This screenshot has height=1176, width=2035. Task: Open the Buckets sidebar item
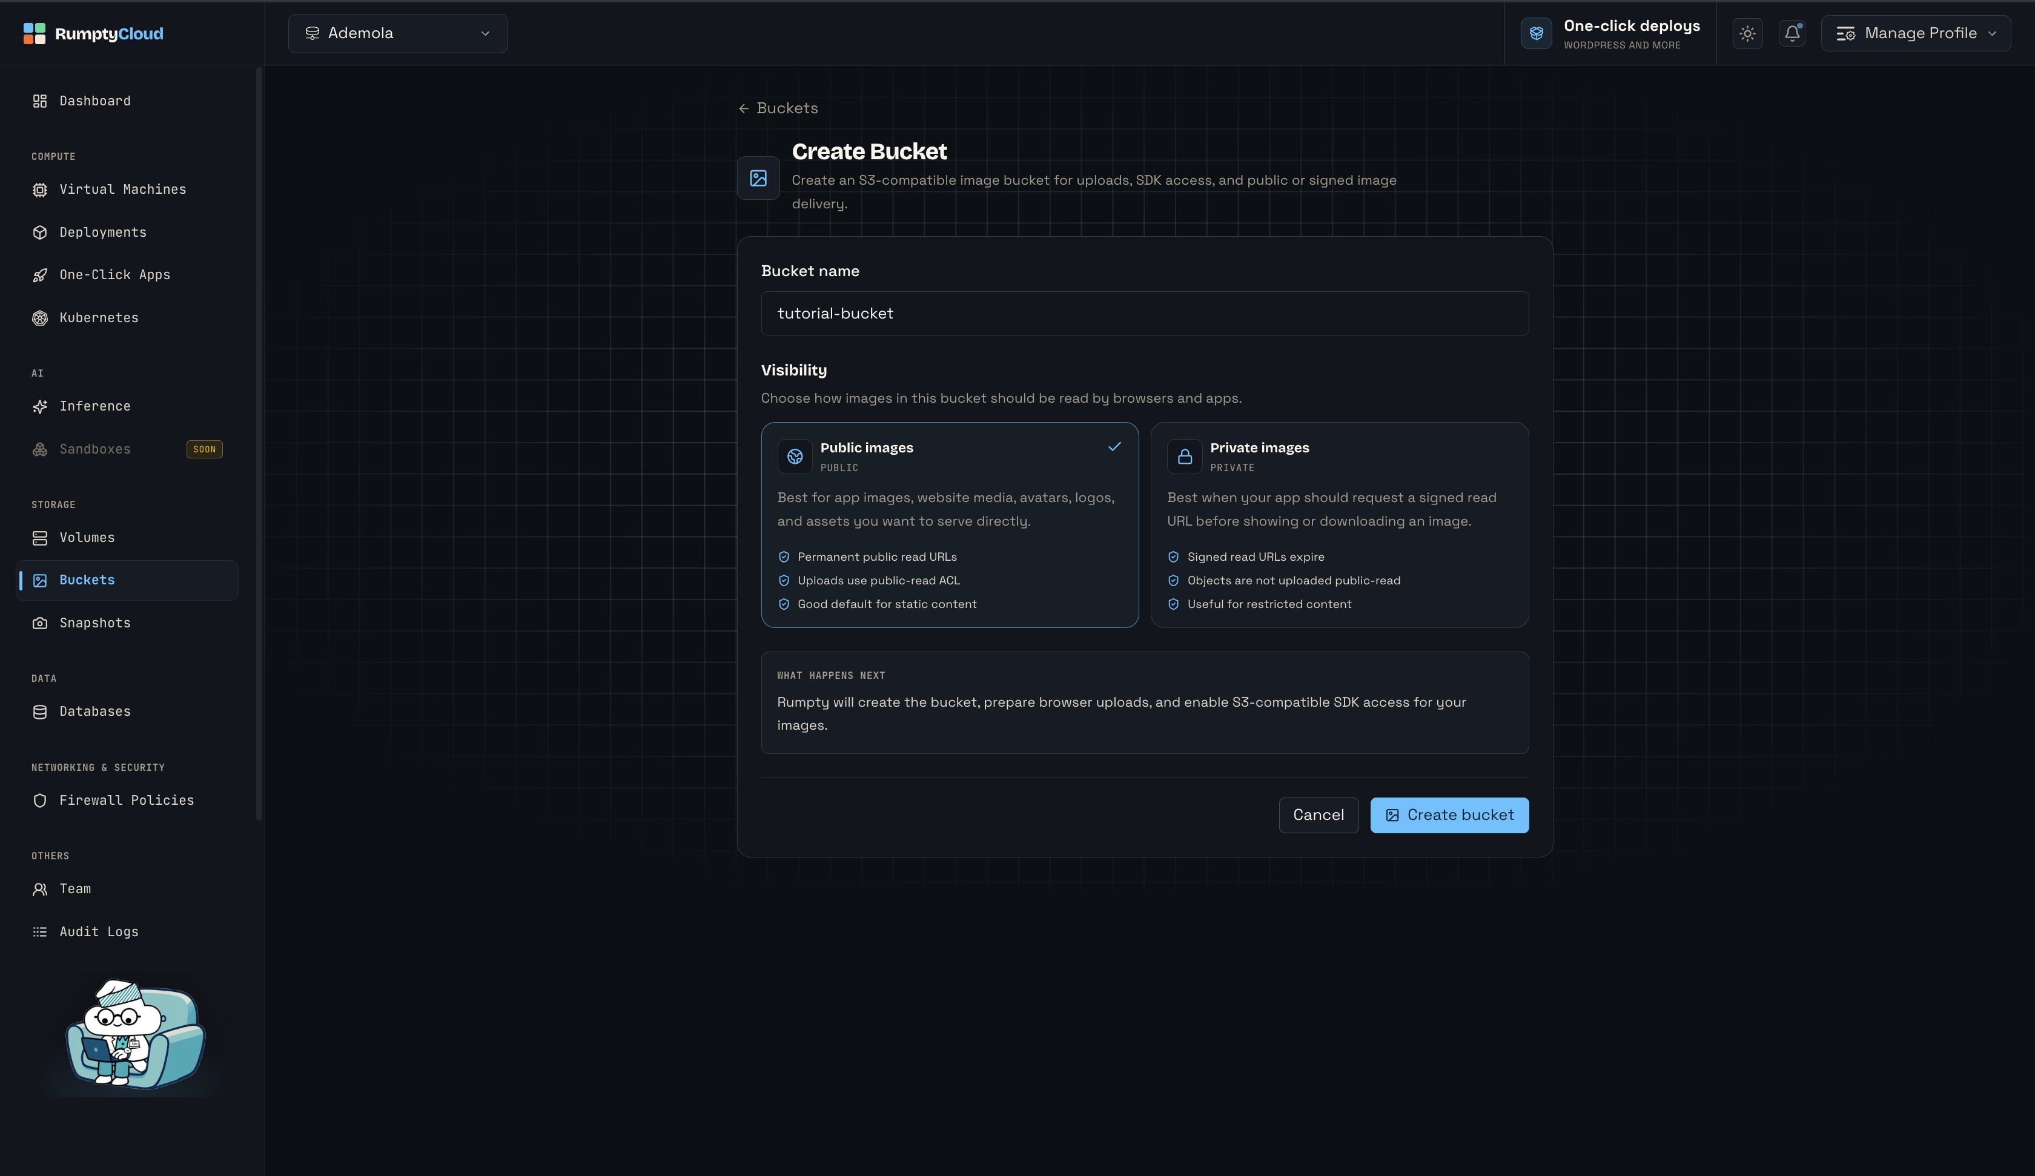point(128,580)
